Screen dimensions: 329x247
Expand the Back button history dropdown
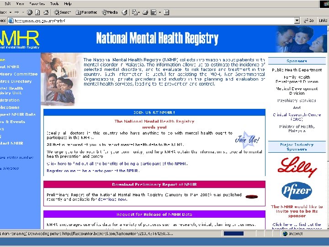(x=10, y=12)
